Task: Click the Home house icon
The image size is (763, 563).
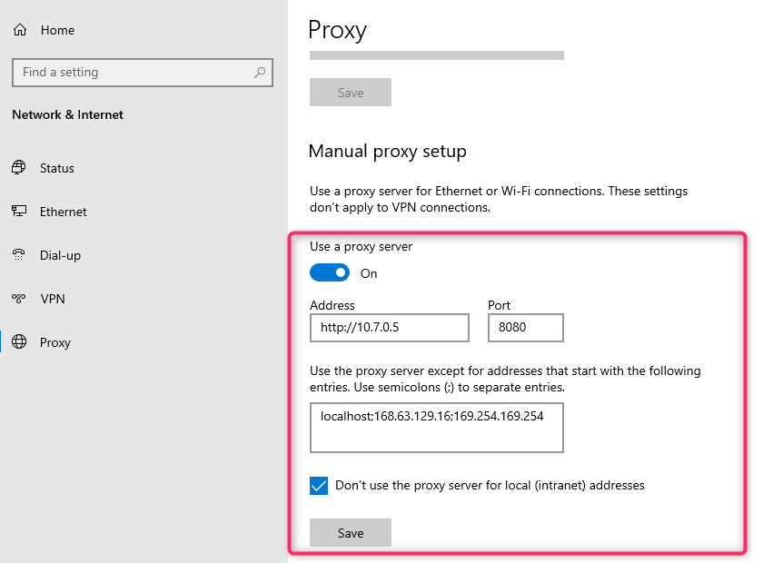Action: pyautogui.click(x=20, y=30)
